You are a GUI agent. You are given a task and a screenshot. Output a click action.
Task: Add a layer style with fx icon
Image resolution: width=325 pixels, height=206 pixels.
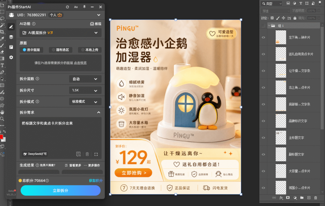coord(281,198)
